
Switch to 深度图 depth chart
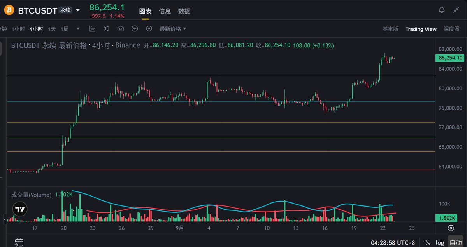[x=451, y=29]
